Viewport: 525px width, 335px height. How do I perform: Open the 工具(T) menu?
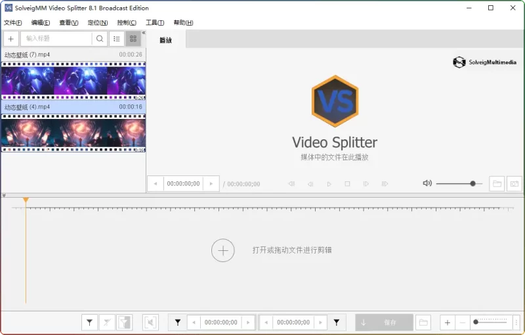155,22
